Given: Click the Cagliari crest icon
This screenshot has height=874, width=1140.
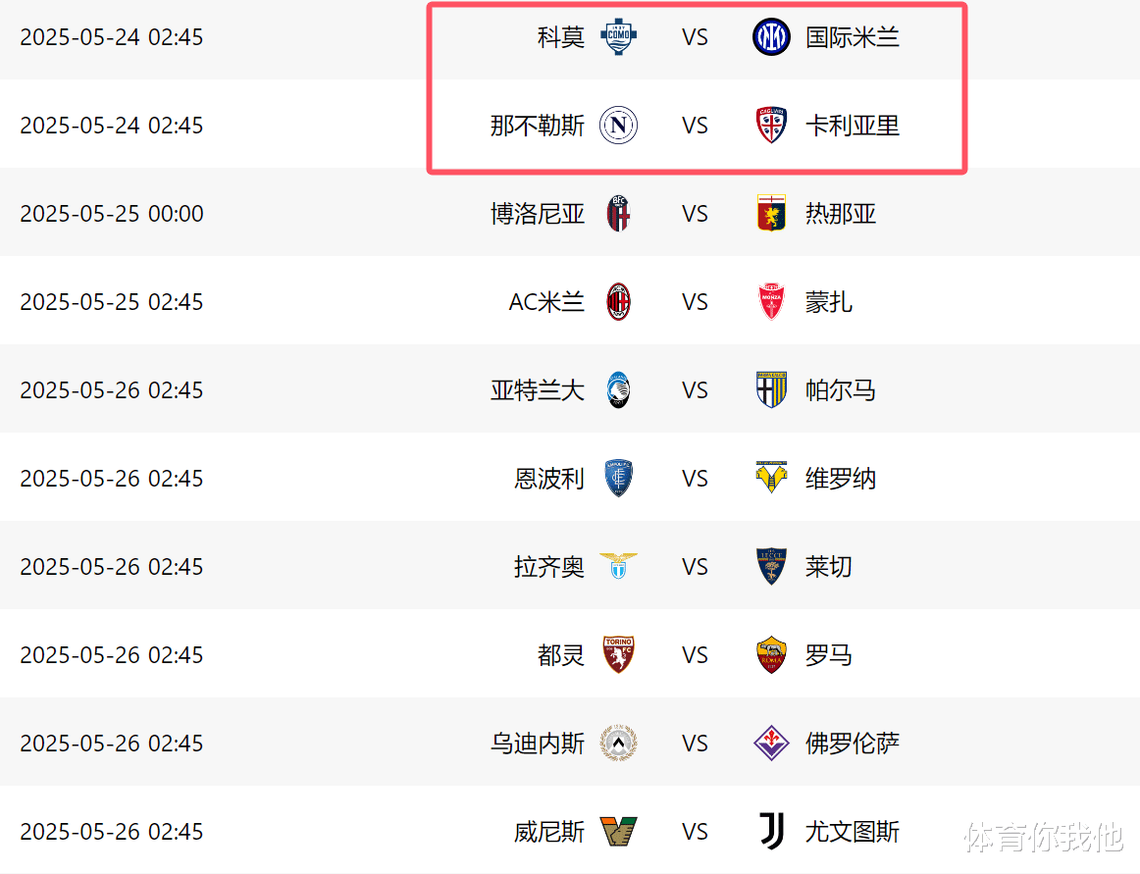Looking at the screenshot, I should (x=771, y=126).
